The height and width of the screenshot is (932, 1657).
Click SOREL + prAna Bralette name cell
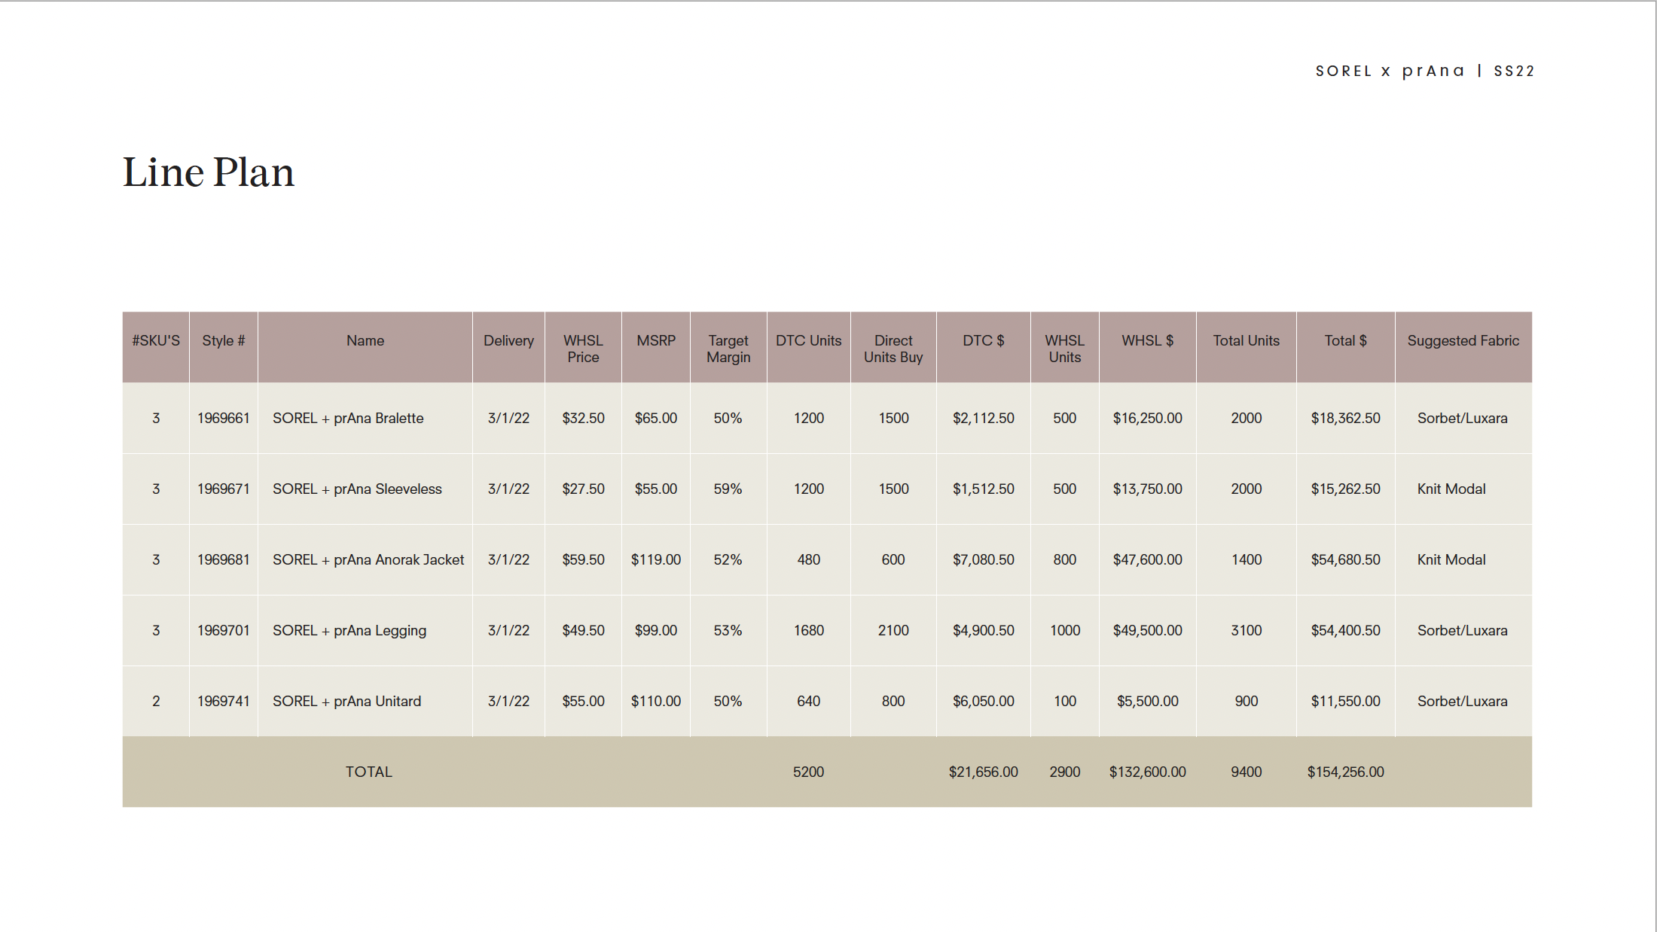click(348, 418)
